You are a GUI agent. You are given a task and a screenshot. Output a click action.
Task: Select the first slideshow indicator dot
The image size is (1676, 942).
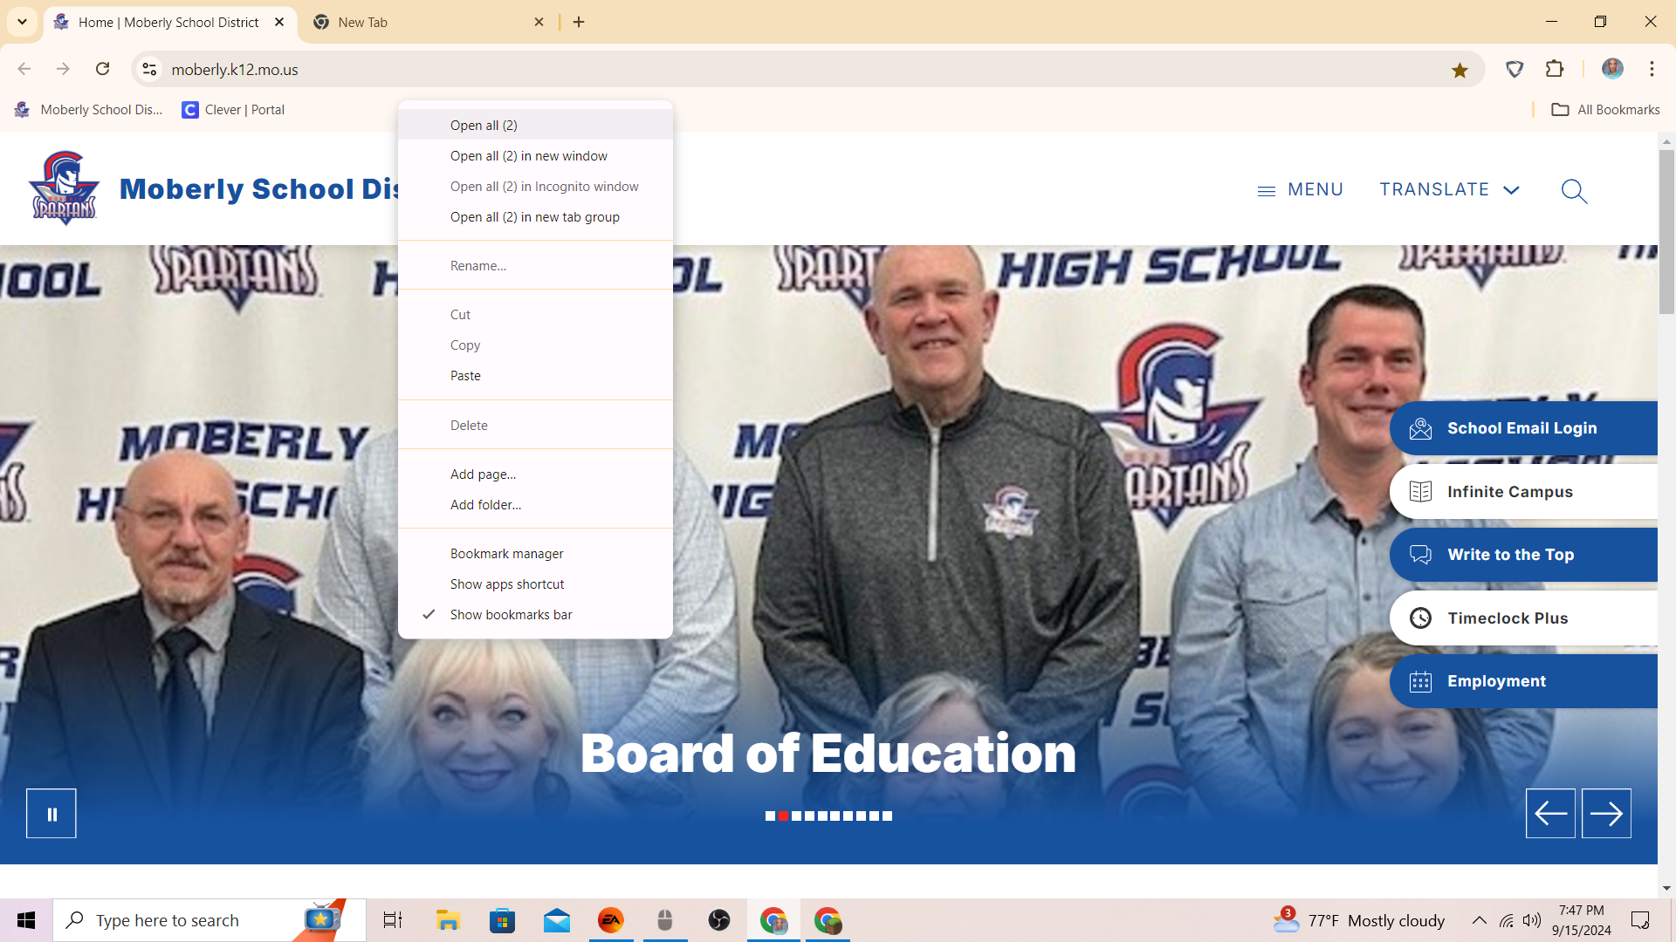(x=770, y=816)
